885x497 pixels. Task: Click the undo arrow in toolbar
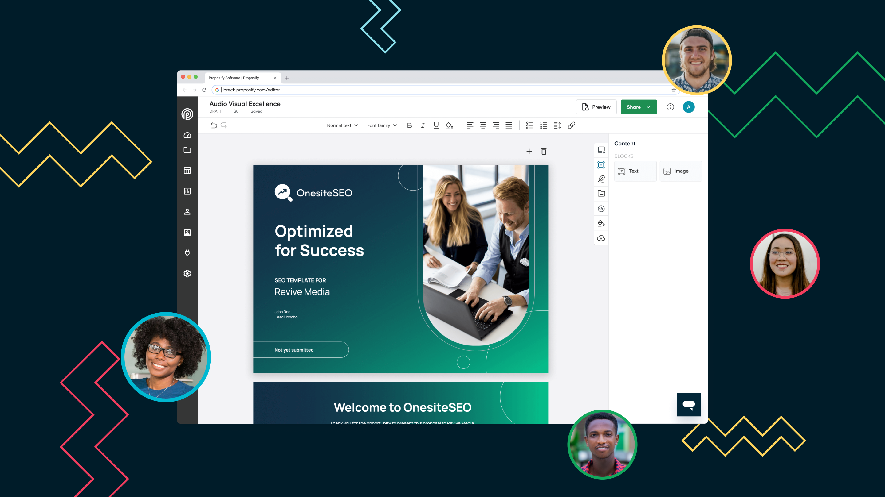214,125
